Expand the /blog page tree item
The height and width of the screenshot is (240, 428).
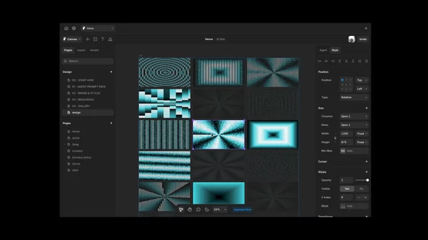pos(65,145)
